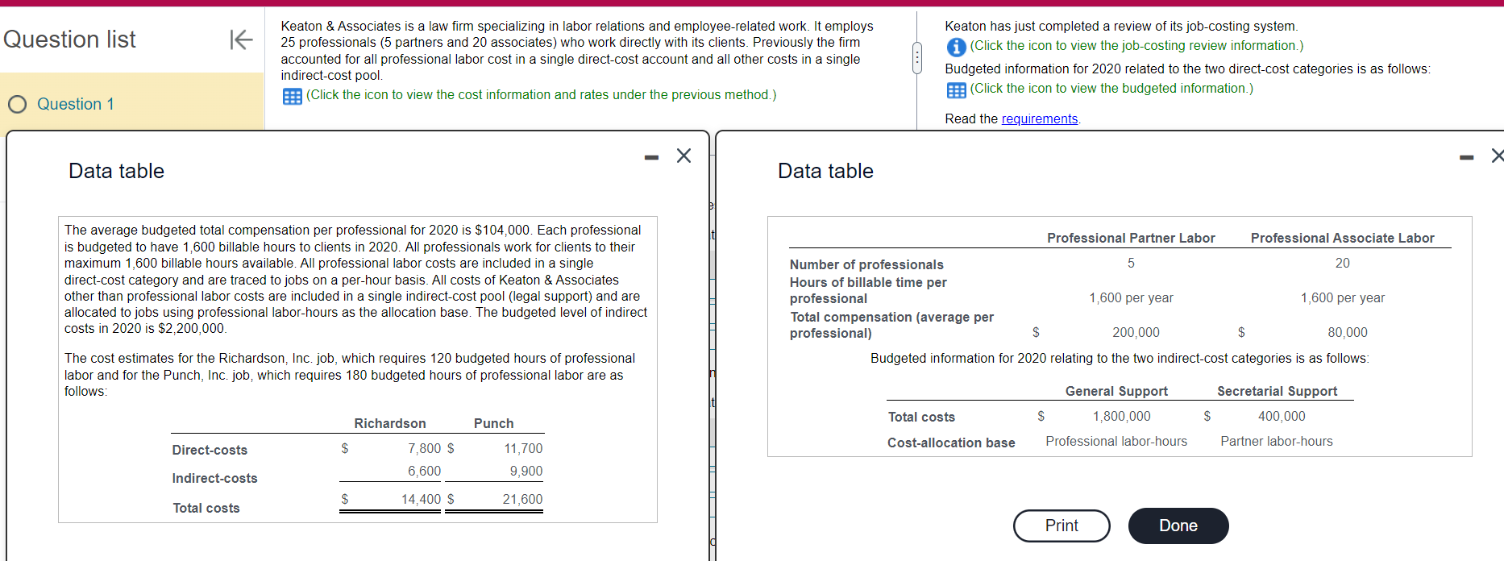Screen dimensions: 1504x561
Task: Select Richardson total costs 14,400
Action: pos(421,499)
